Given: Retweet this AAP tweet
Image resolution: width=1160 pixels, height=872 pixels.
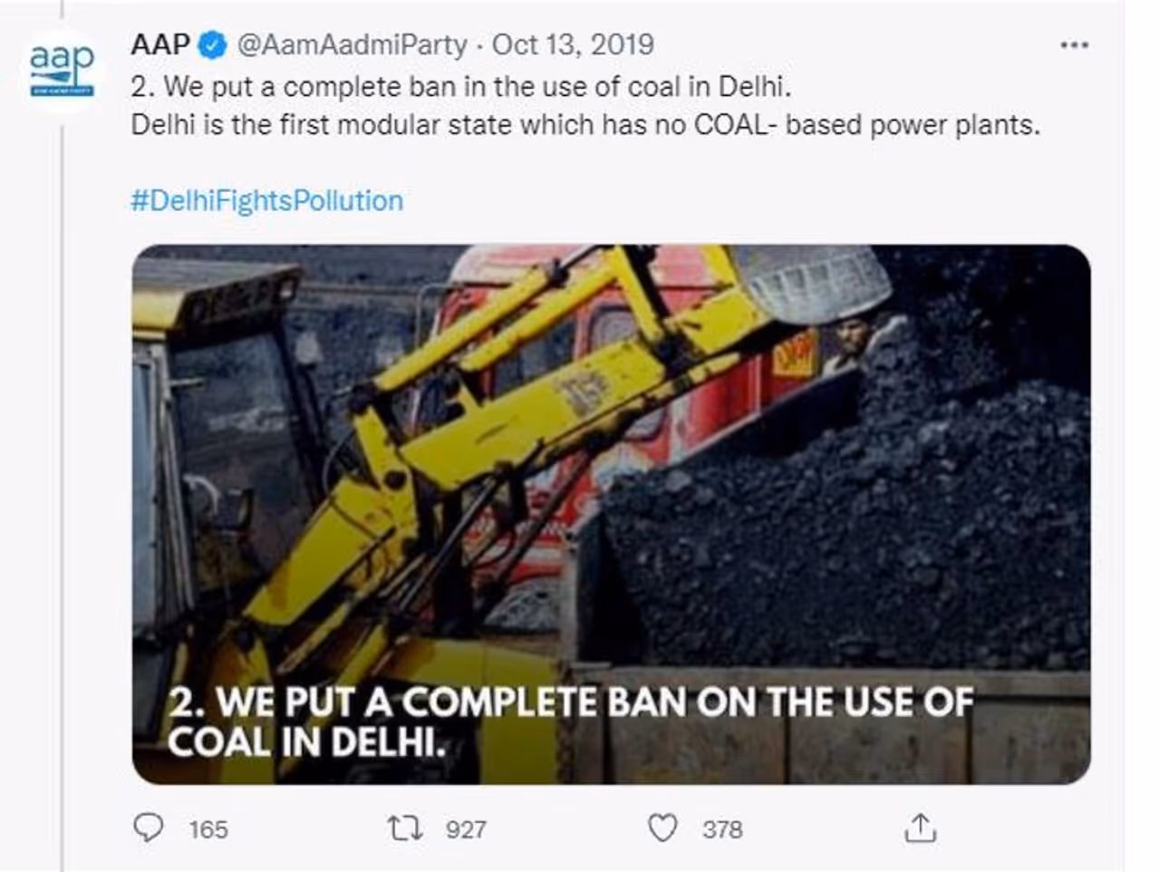Looking at the screenshot, I should coord(404,828).
